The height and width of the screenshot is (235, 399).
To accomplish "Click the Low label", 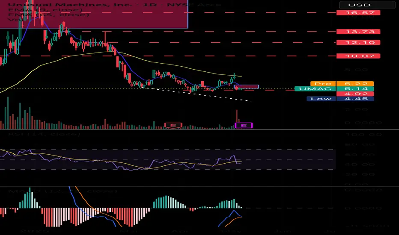I will click(322, 99).
